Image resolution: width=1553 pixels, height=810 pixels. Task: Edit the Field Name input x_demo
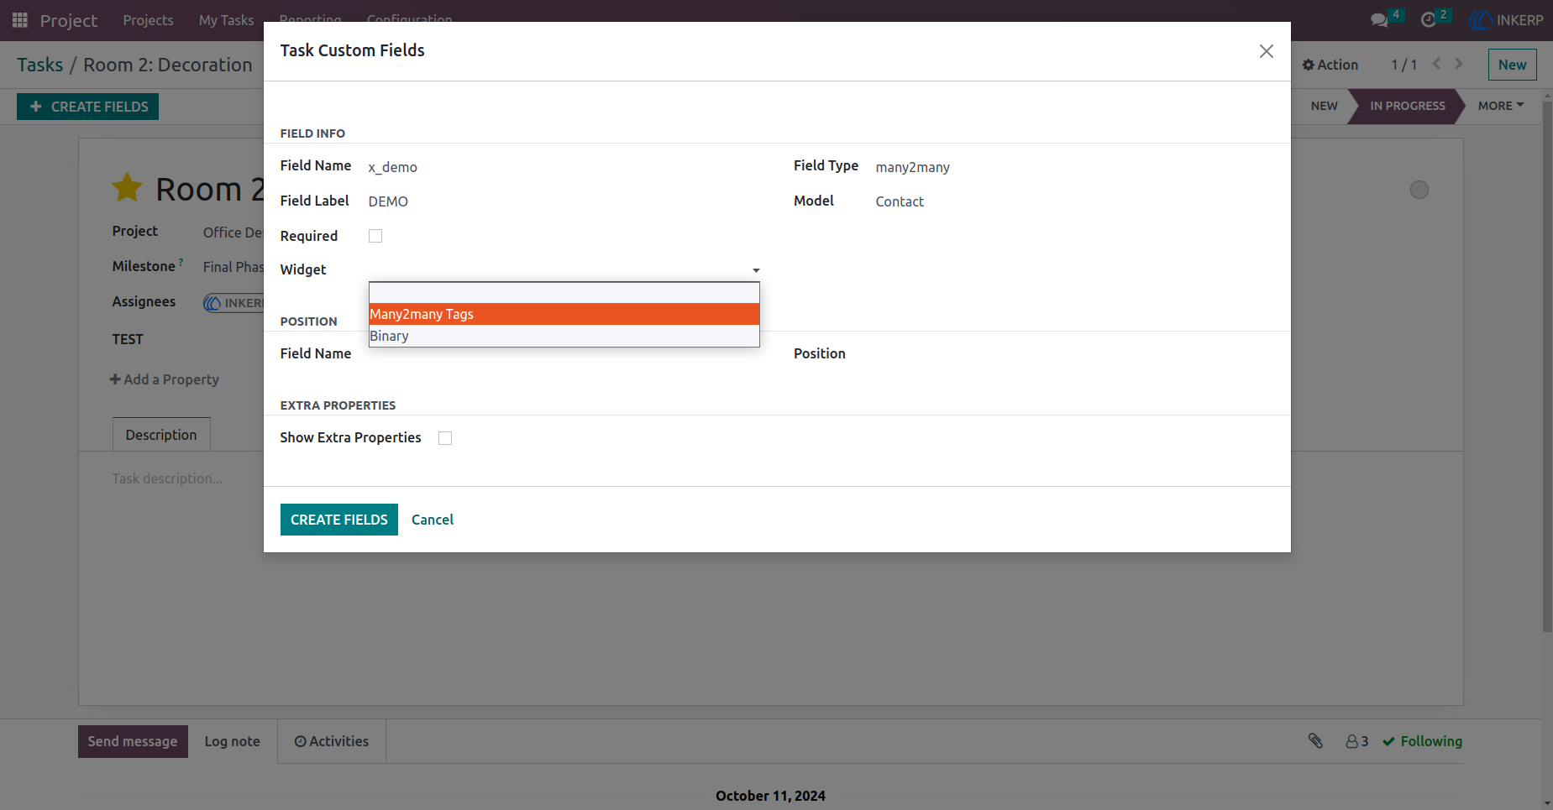[x=564, y=167]
